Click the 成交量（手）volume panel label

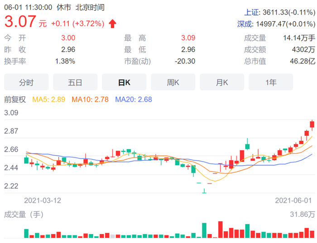pyautogui.click(x=24, y=214)
